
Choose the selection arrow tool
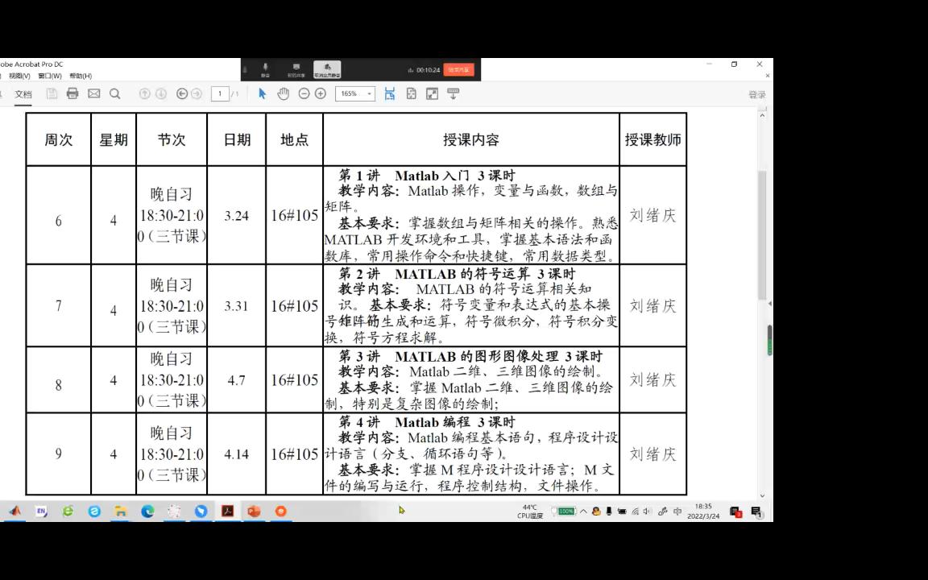[261, 93]
